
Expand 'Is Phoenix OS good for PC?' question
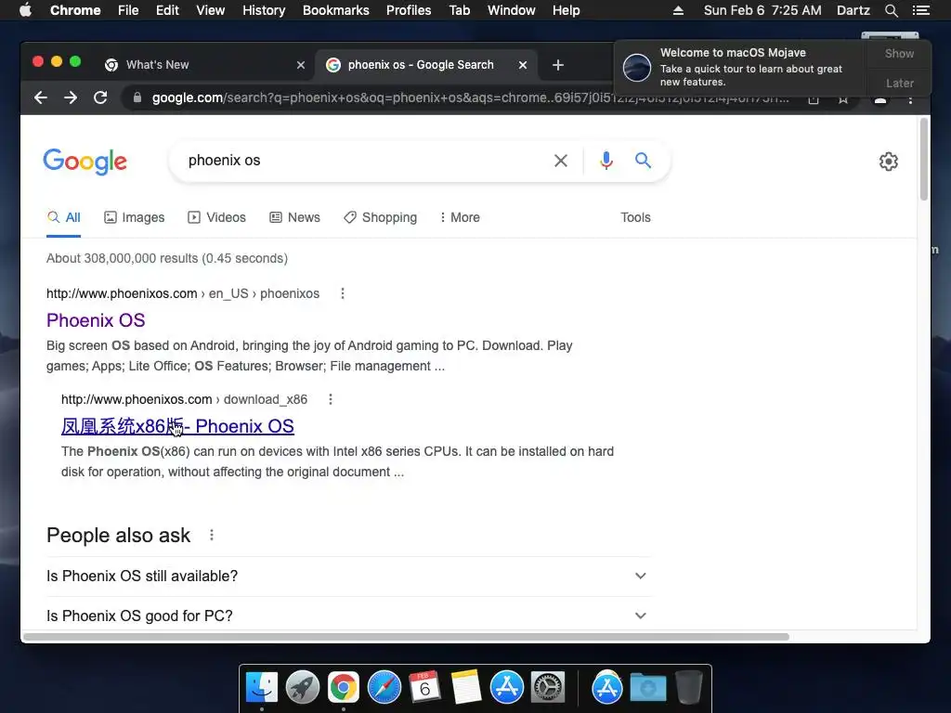coord(349,616)
